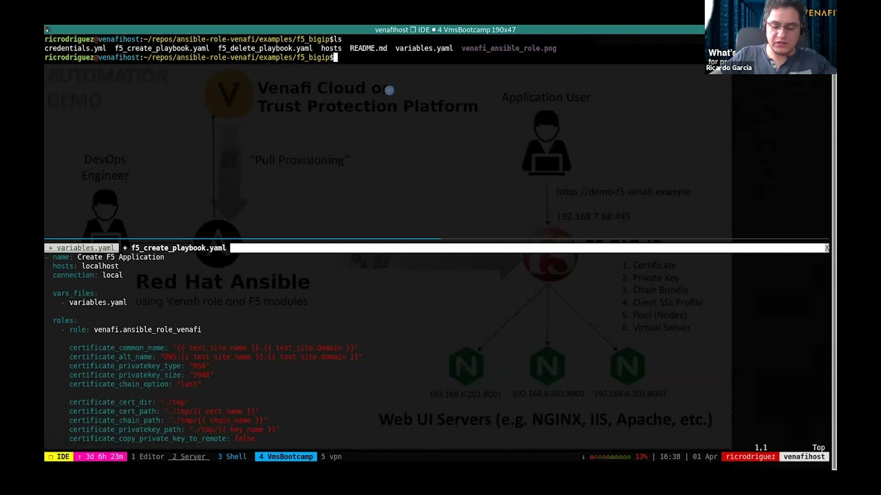Click the 01 Apr date in status bar
Viewport: 881px width, 495px height.
(x=705, y=456)
